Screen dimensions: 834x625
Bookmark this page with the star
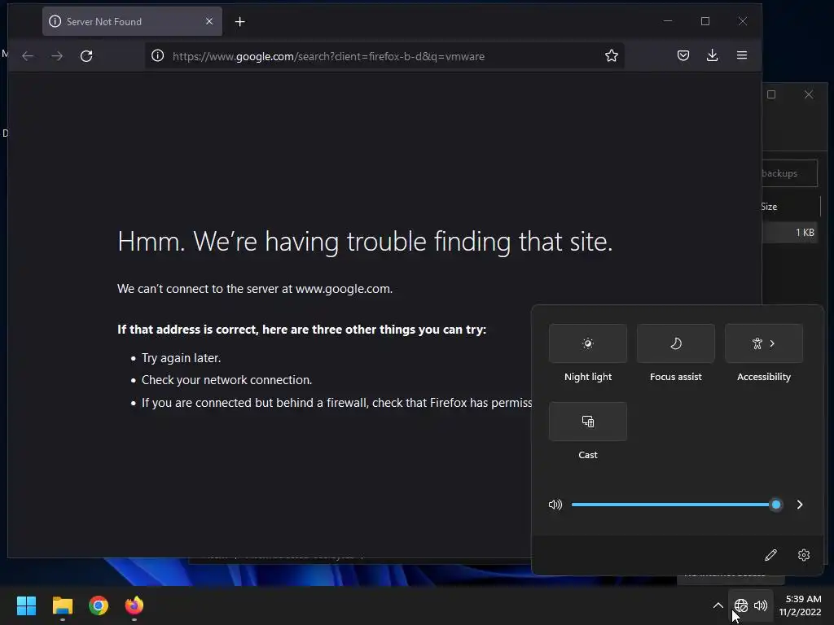[x=611, y=56]
